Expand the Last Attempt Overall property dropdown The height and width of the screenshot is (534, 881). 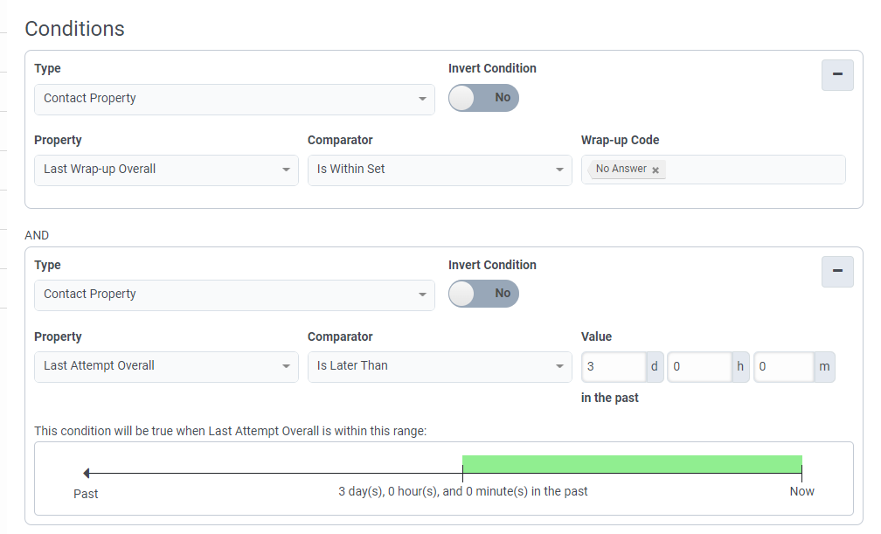(x=166, y=366)
